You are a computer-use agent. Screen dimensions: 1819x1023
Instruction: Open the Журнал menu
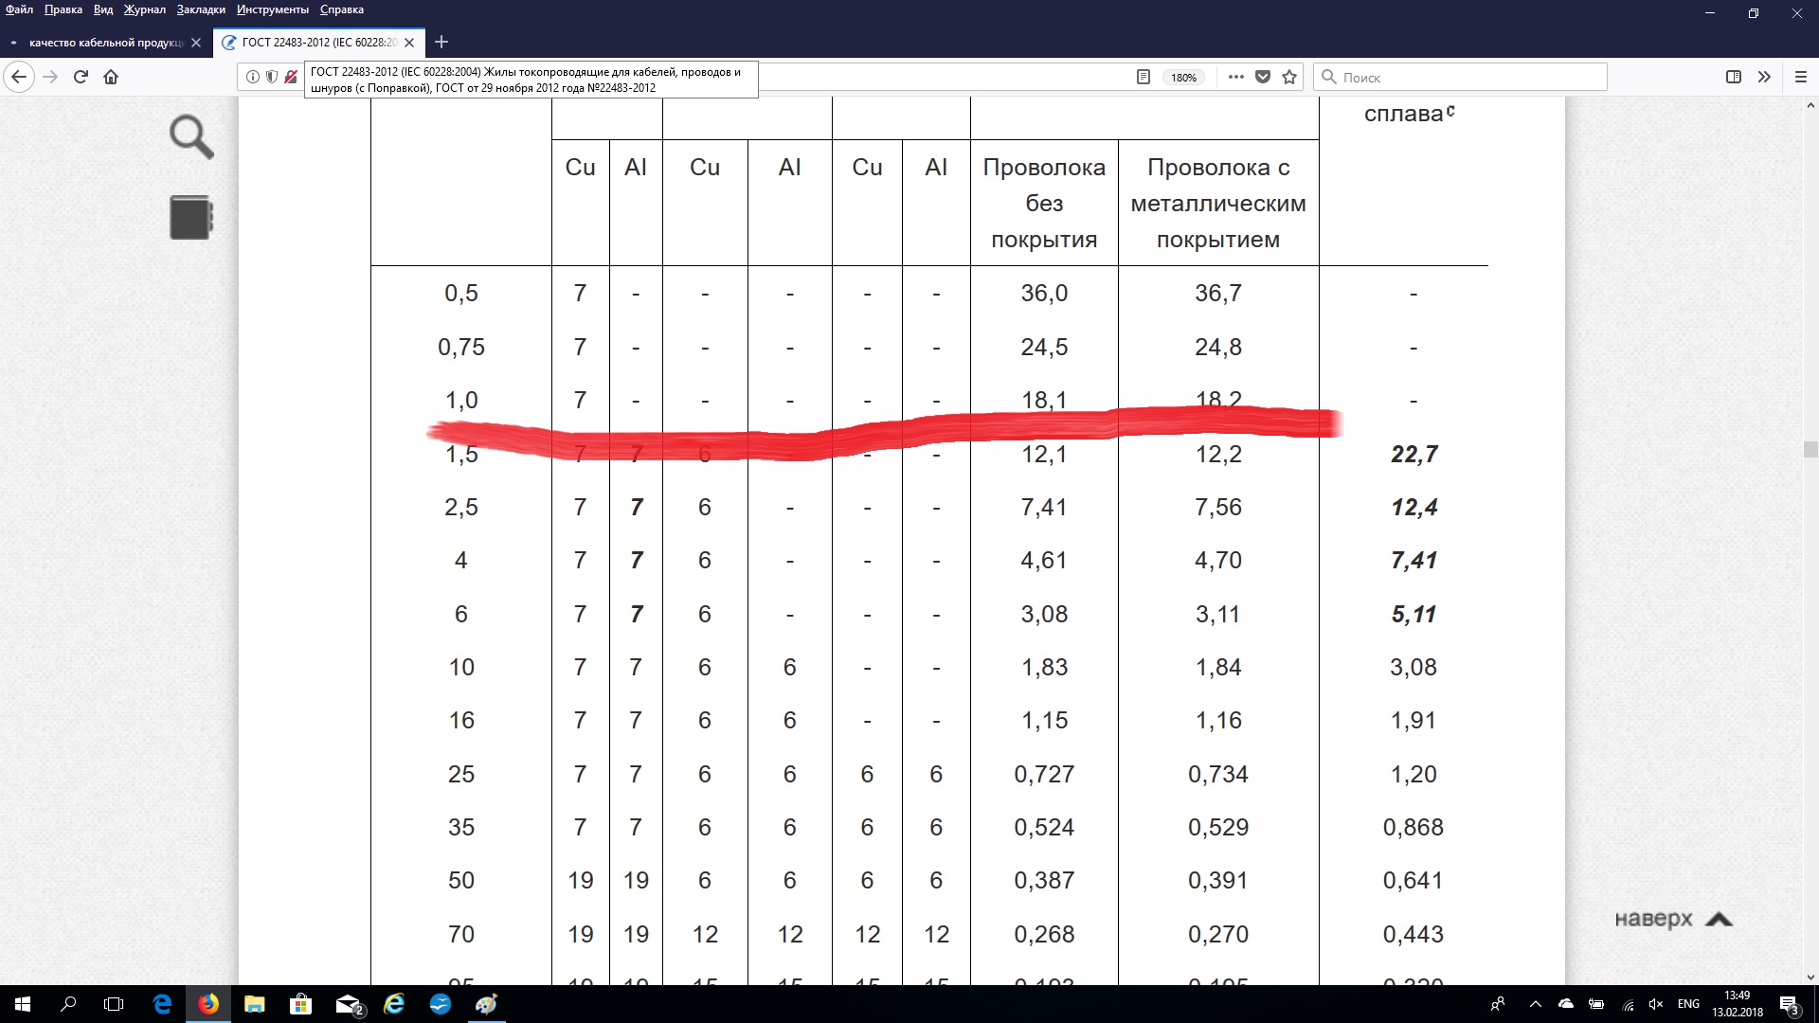(144, 9)
